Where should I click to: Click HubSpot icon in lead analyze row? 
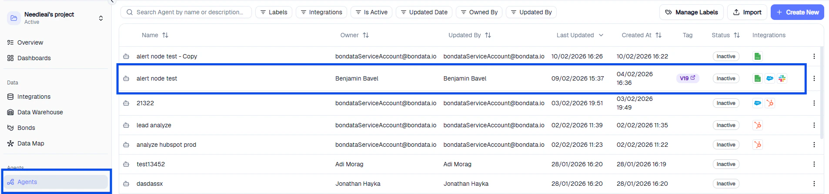coord(758,125)
